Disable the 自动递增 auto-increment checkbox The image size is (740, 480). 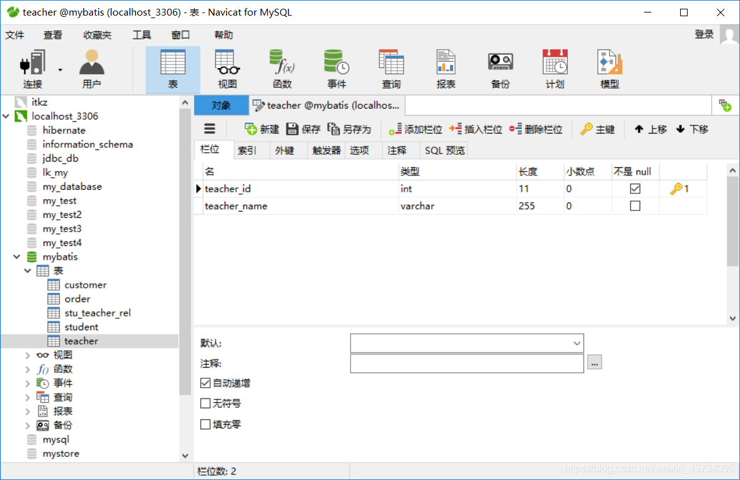pyautogui.click(x=206, y=383)
